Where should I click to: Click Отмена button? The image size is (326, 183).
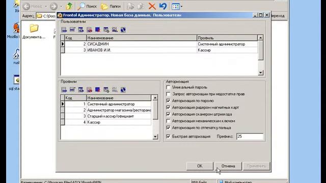228,166
